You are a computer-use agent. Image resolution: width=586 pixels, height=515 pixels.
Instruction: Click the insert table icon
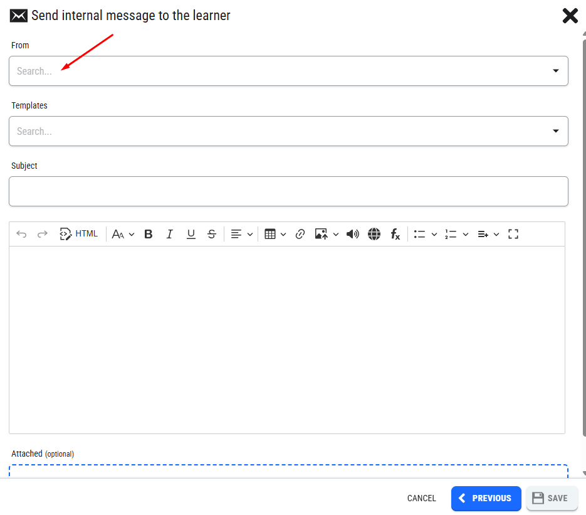[270, 234]
